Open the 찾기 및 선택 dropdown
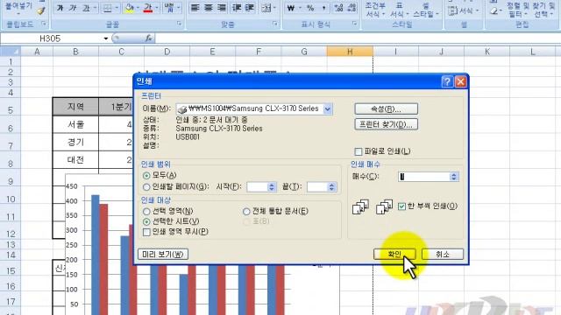561x315 pixels. tap(543, 10)
